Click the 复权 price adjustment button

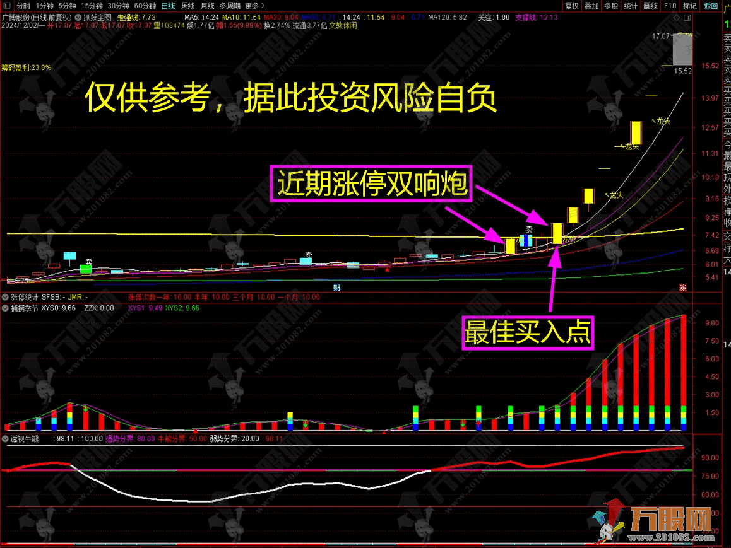571,6
